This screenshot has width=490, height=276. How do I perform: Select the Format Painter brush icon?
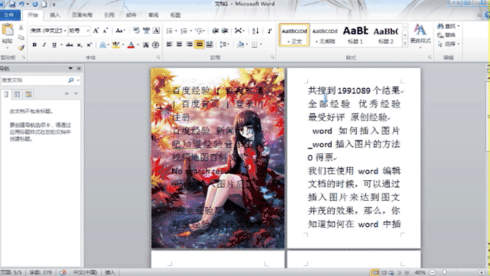tap(21, 48)
